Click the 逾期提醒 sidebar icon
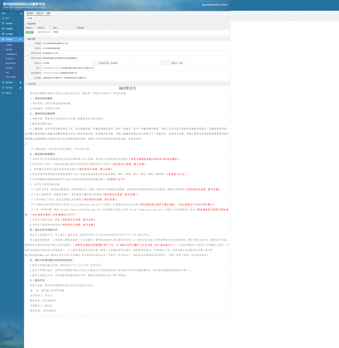The width and height of the screenshot is (339, 348). pyautogui.click(x=3, y=29)
